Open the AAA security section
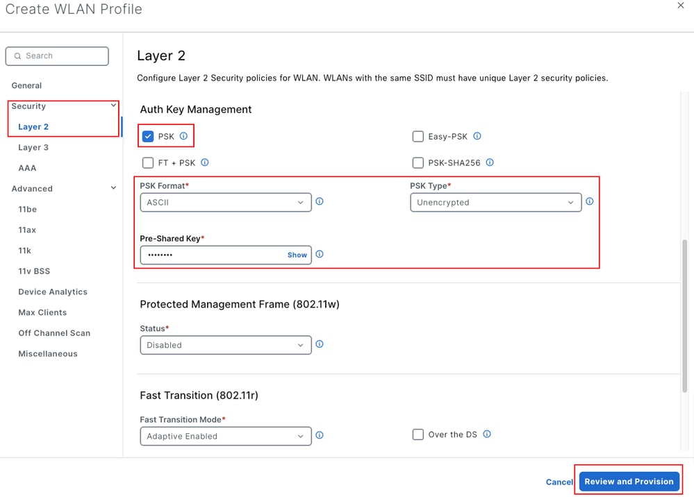This screenshot has height=497, width=694. [27, 168]
